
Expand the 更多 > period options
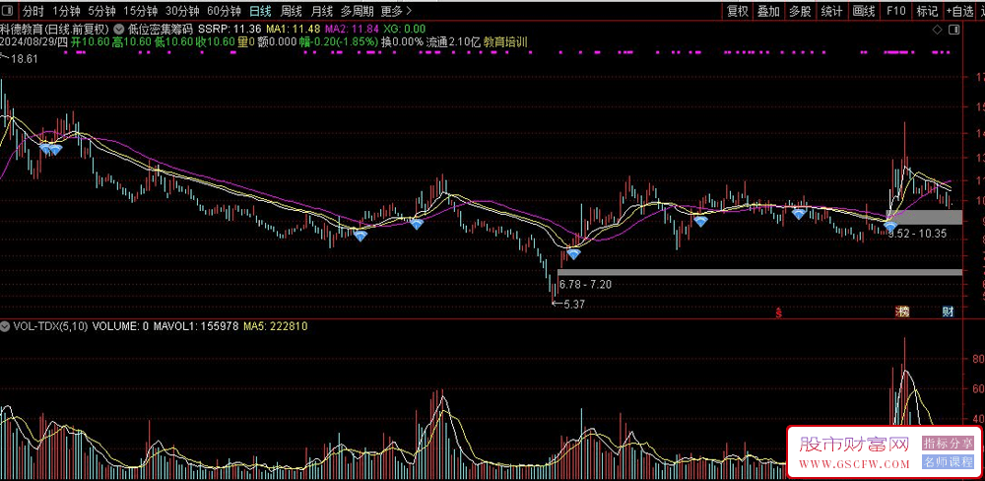[396, 11]
